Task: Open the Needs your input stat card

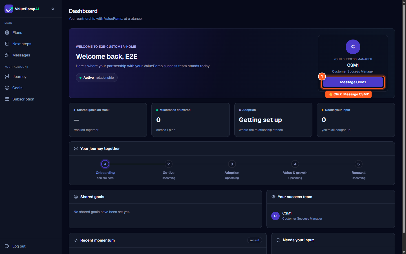Action: [x=356, y=120]
